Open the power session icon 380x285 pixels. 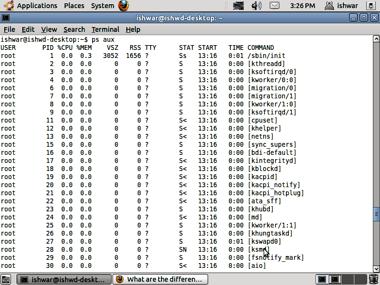point(371,6)
